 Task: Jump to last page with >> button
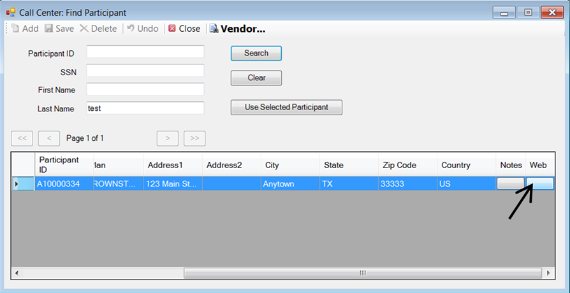pos(194,138)
